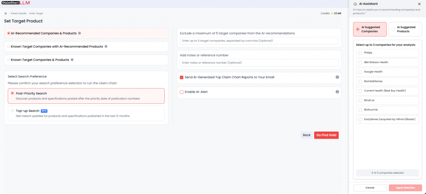The image size is (426, 194).
Task: Click info icon beside AI-Recommended Companies & Products
Action: pos(79,33)
